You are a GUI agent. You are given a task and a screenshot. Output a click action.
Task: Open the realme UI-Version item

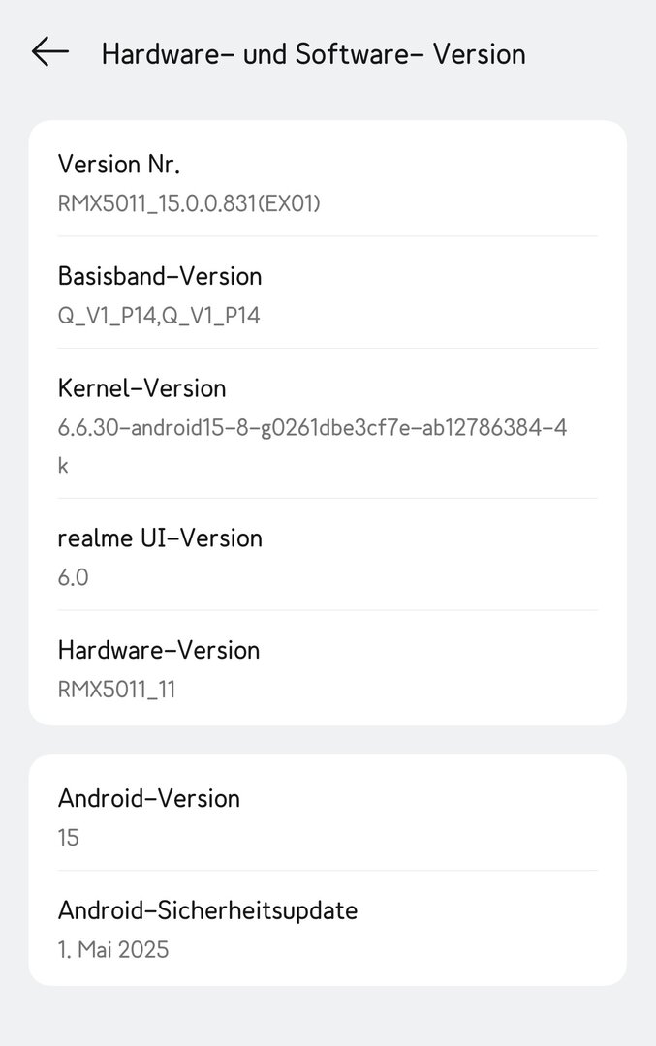coord(328,554)
